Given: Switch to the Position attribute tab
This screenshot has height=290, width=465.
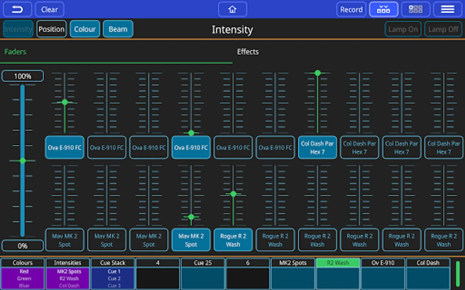Looking at the screenshot, I should coord(51,29).
